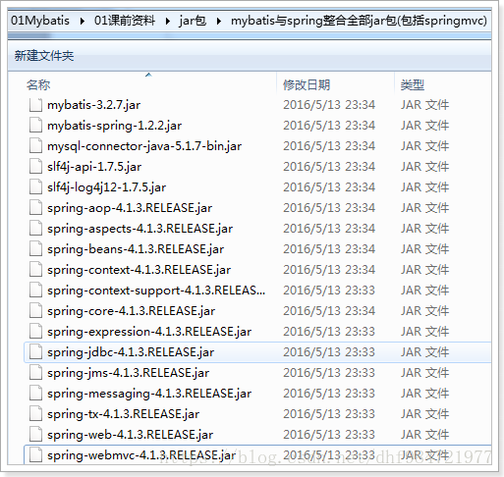Select file name spring-context-4.1.3.RELEASE.jar

click(139, 270)
